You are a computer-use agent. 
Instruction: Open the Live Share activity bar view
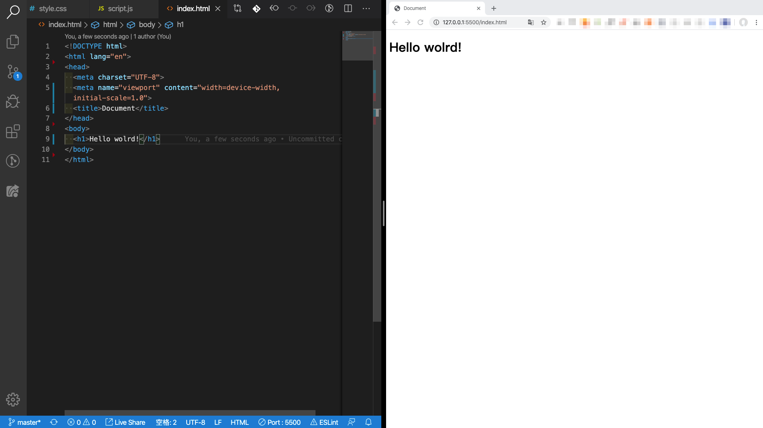(13, 191)
